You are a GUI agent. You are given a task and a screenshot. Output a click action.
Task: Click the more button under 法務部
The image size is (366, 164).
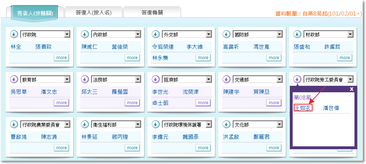point(132,103)
